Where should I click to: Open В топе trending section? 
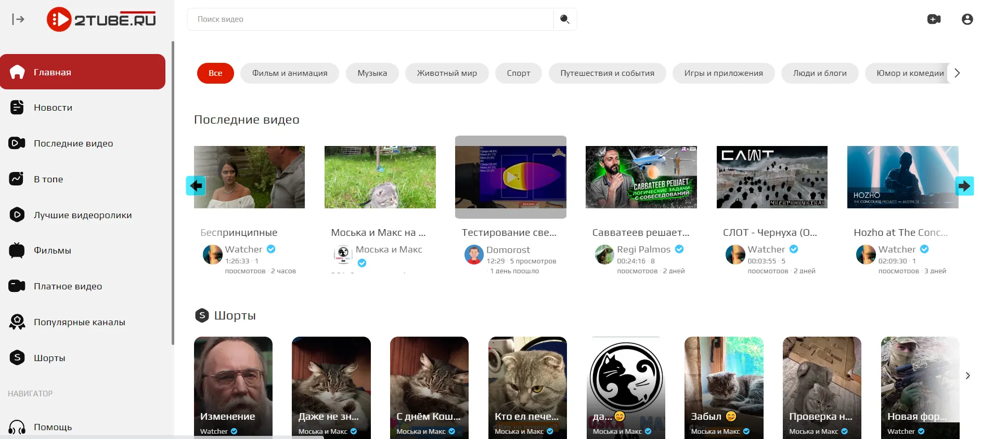[48, 179]
